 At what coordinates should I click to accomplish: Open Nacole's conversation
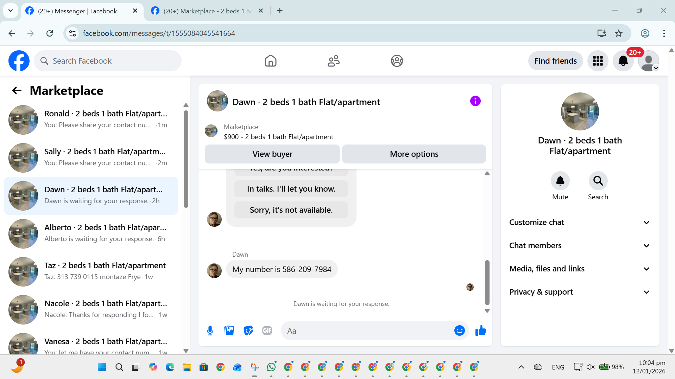91,310
